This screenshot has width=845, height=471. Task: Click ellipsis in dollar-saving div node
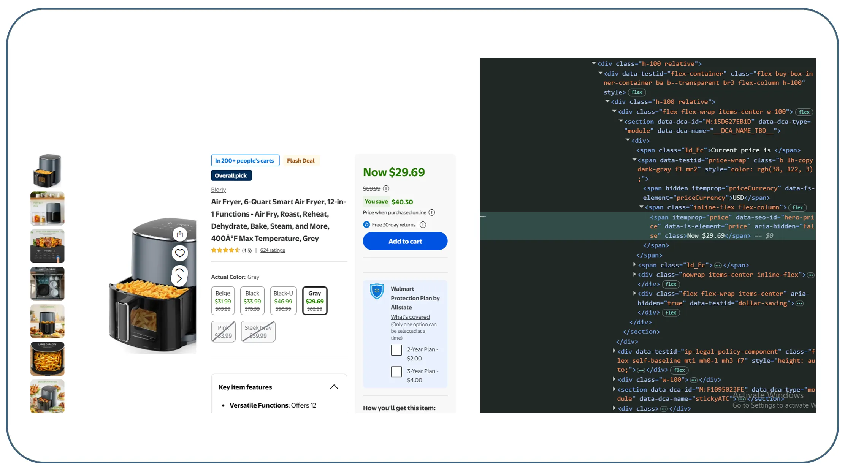point(800,303)
